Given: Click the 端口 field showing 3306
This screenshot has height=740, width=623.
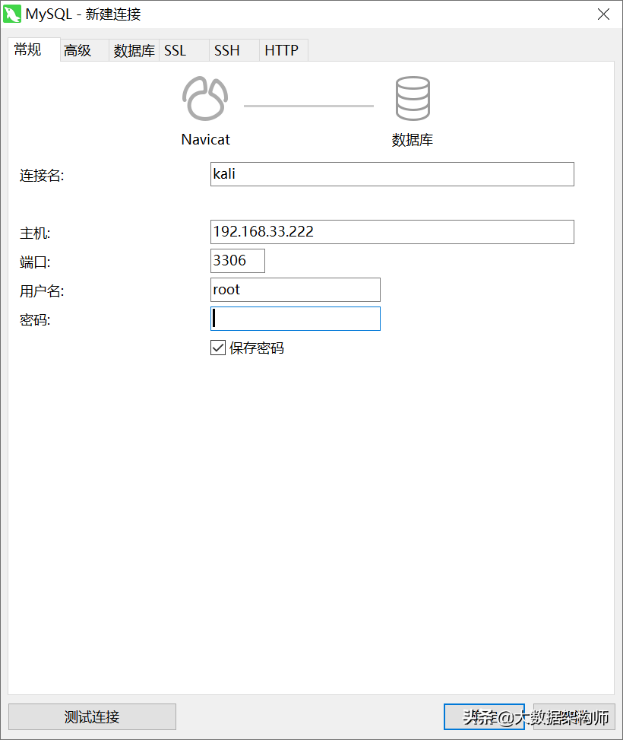Looking at the screenshot, I should click(238, 261).
